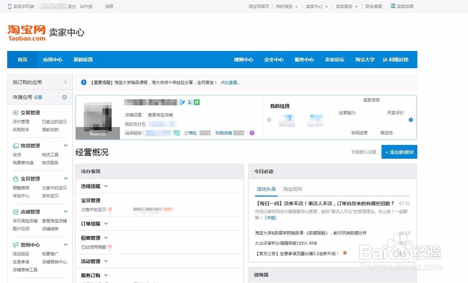Open quick-app settings gear icon
The height and width of the screenshot is (283, 468).
[65, 97]
